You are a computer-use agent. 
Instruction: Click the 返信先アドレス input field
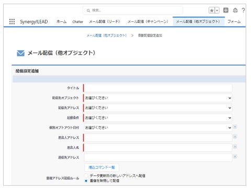[x=158, y=158]
